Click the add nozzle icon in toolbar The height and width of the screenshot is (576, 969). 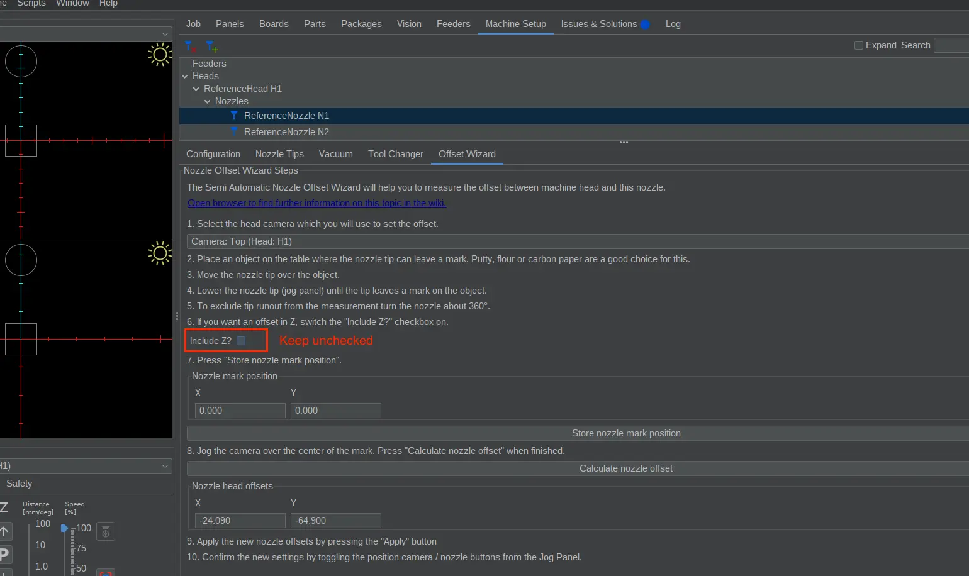pyautogui.click(x=212, y=47)
